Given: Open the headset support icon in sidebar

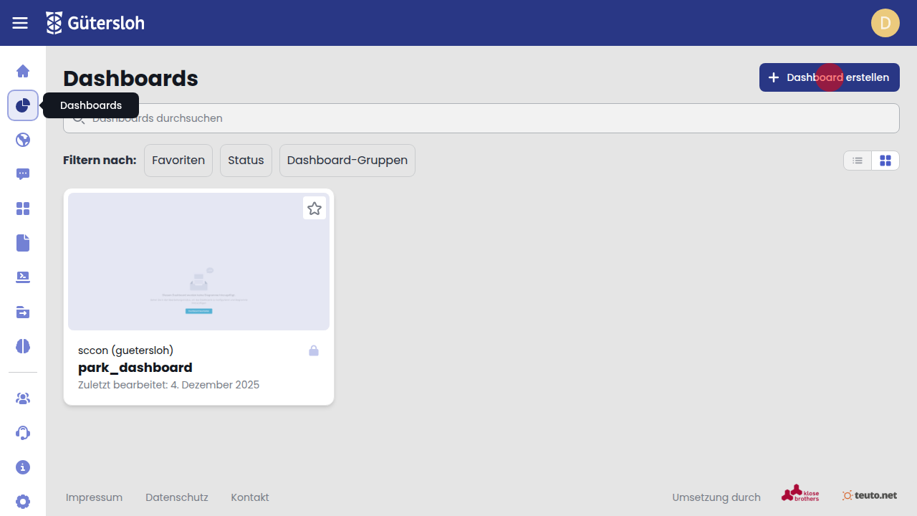Looking at the screenshot, I should 23,433.
